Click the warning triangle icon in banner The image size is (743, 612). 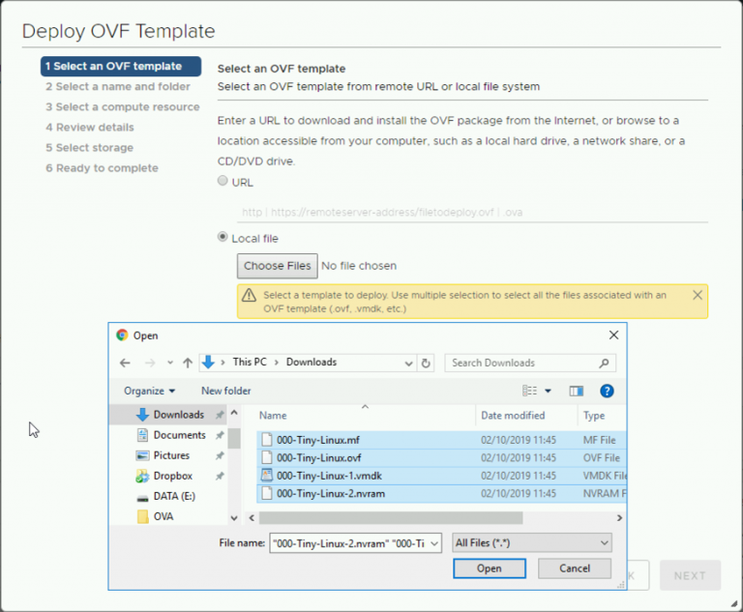[x=249, y=295]
